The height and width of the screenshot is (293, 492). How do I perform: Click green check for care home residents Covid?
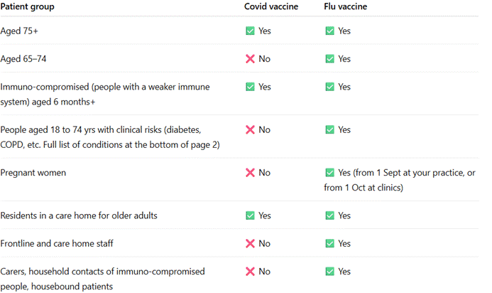(250, 215)
